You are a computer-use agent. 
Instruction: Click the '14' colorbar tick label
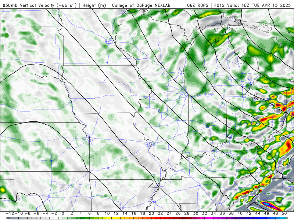click(x=125, y=213)
